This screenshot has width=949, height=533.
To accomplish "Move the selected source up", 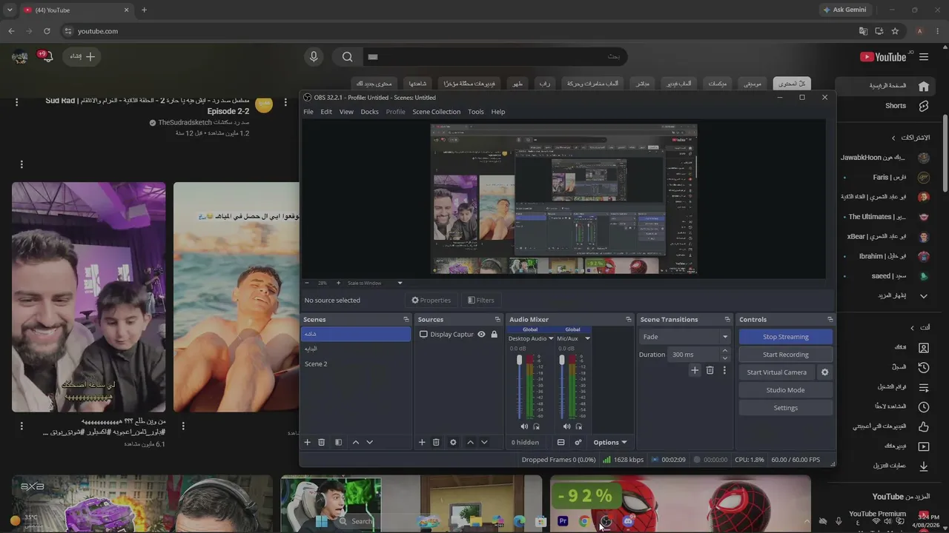I will pos(470,442).
